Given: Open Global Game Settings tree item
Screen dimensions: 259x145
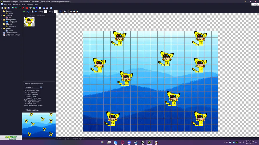Looking at the screenshot, I should tap(13, 35).
